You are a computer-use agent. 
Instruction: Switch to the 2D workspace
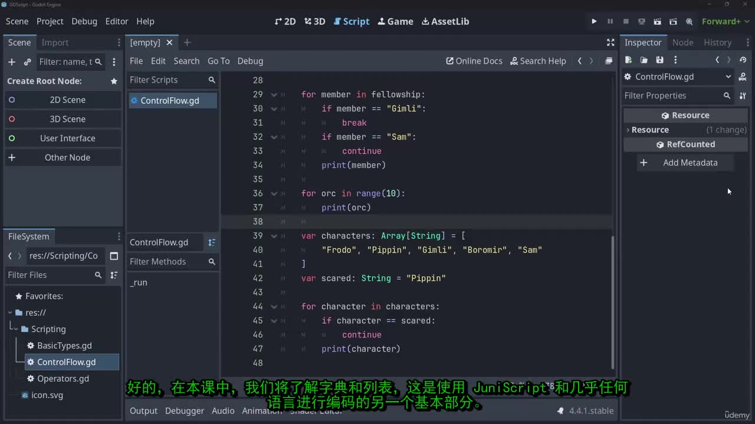click(285, 21)
